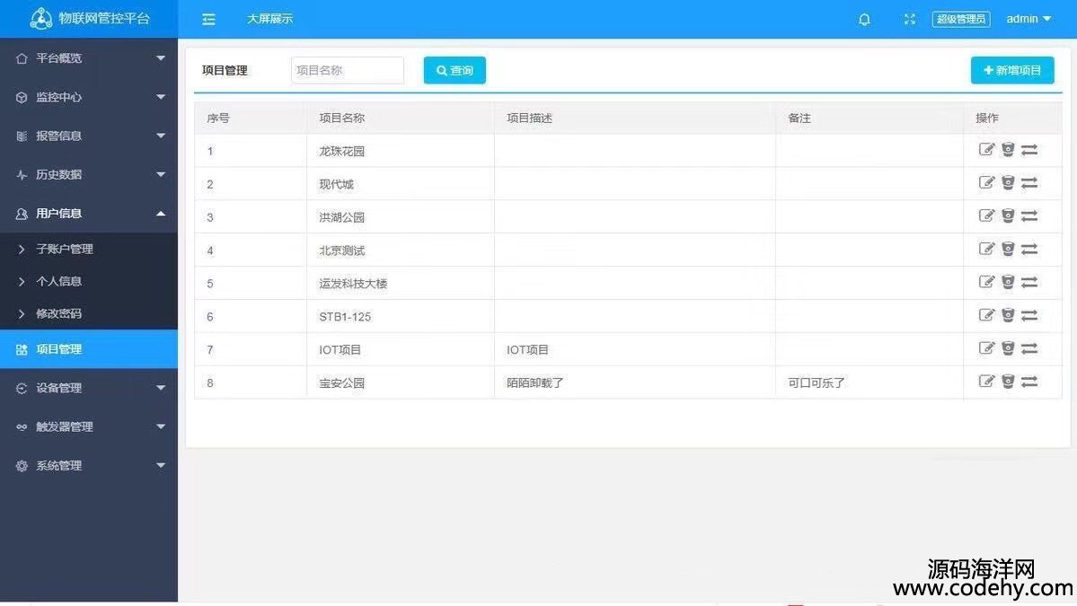The width and height of the screenshot is (1077, 606).
Task: Open the 子账户管理 submenu item
Action: [65, 249]
